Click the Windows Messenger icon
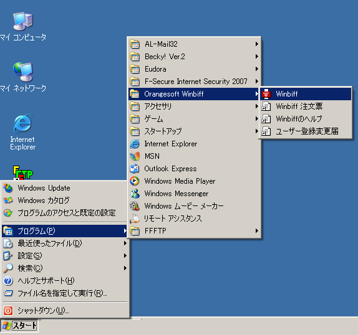This screenshot has width=358, height=335. coord(135,194)
